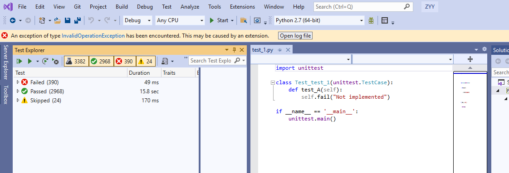Click the Open log file button
Image resolution: width=509 pixels, height=173 pixels.
pos(295,36)
